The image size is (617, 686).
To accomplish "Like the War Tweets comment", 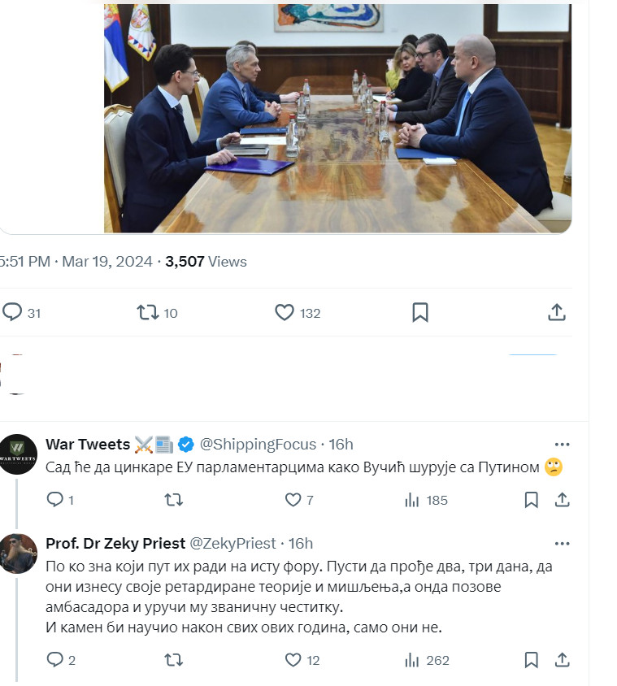I will coord(293,500).
